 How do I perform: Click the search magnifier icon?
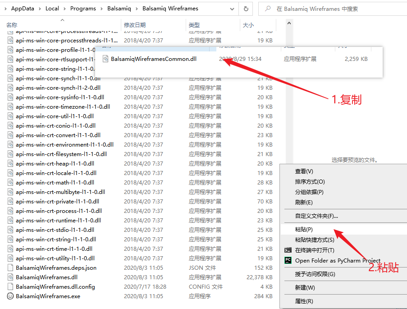(268, 9)
